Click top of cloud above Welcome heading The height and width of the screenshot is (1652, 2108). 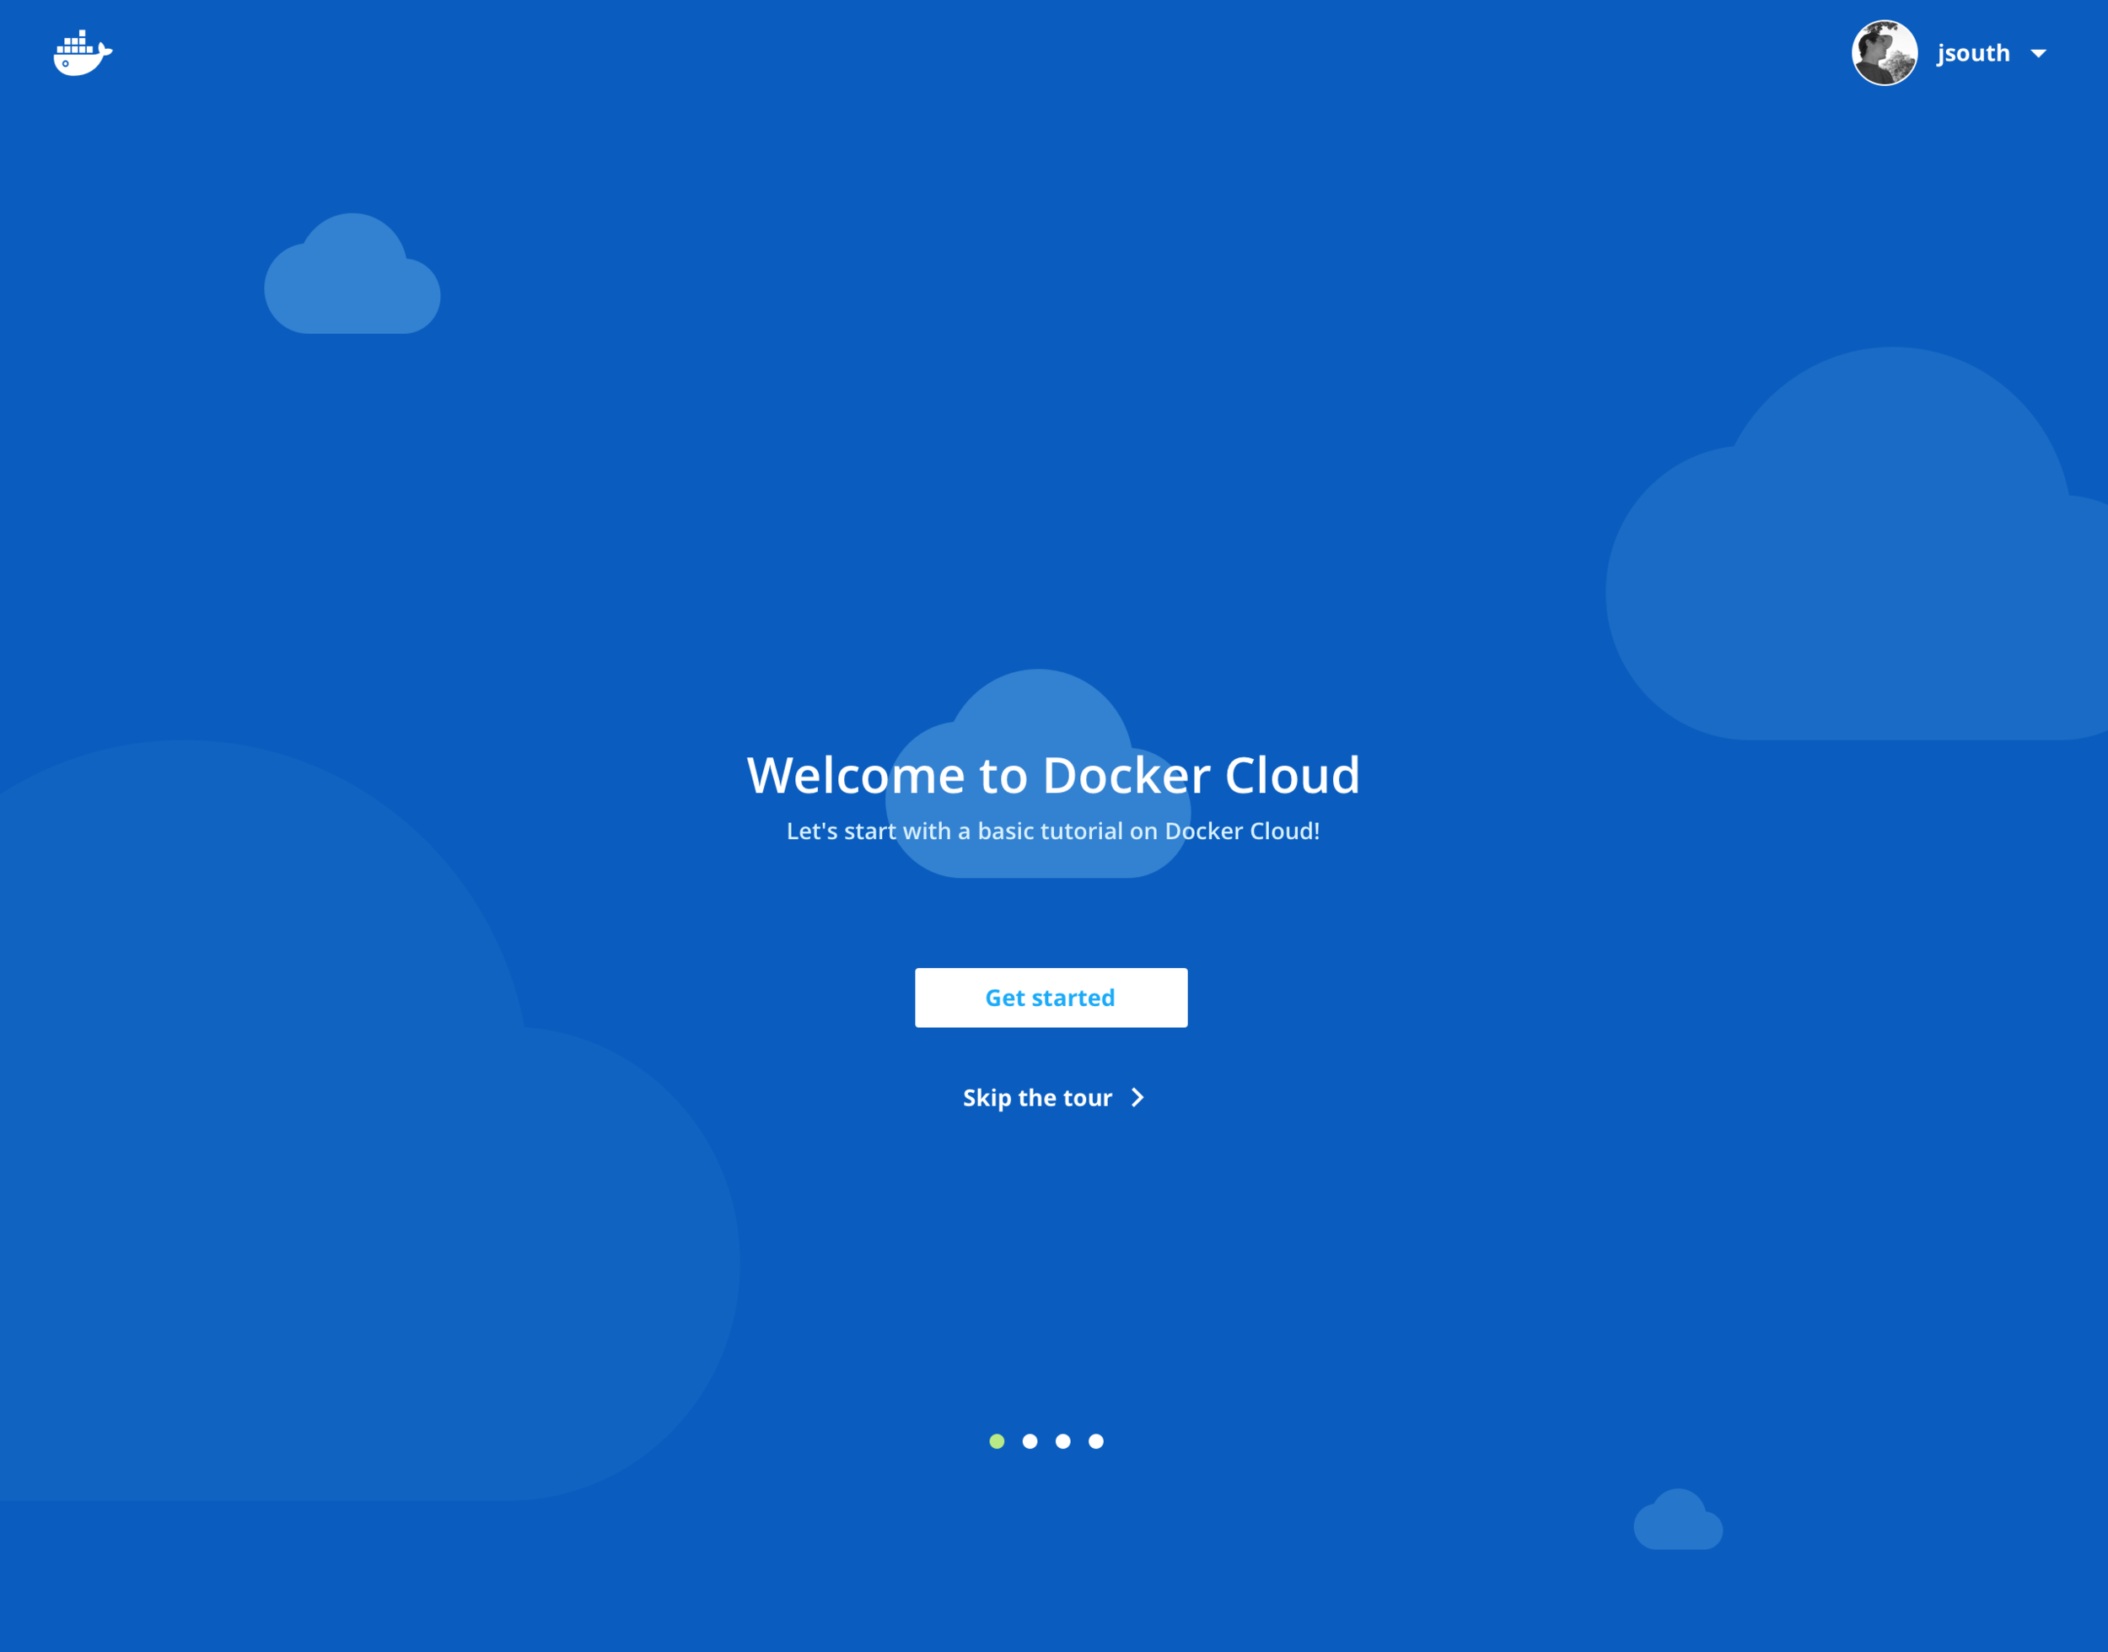tap(1038, 706)
